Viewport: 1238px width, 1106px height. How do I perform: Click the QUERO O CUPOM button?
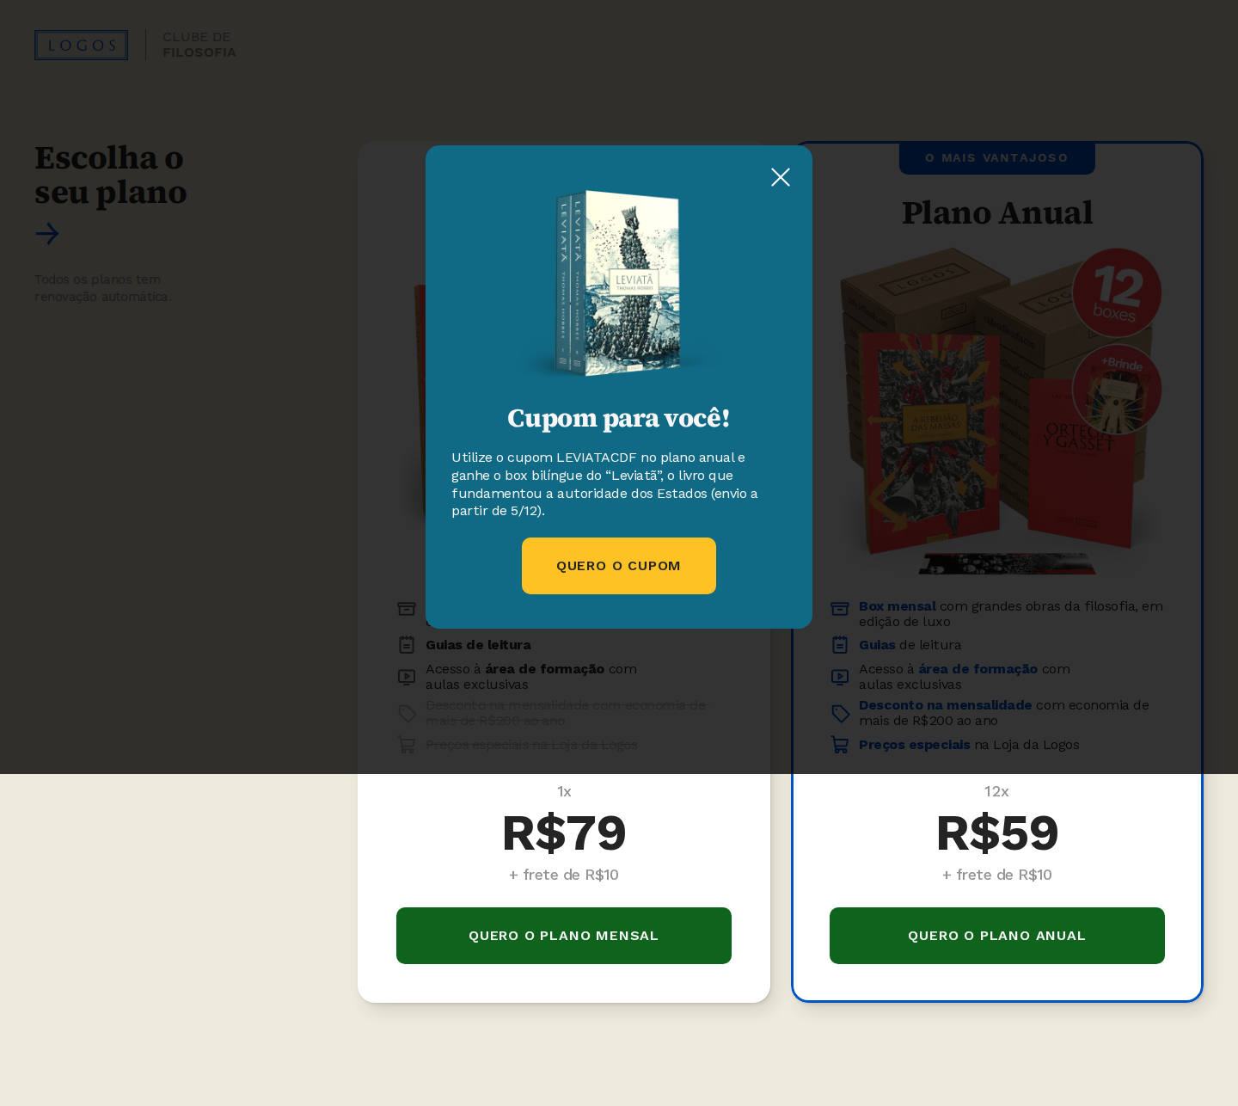[x=619, y=566]
